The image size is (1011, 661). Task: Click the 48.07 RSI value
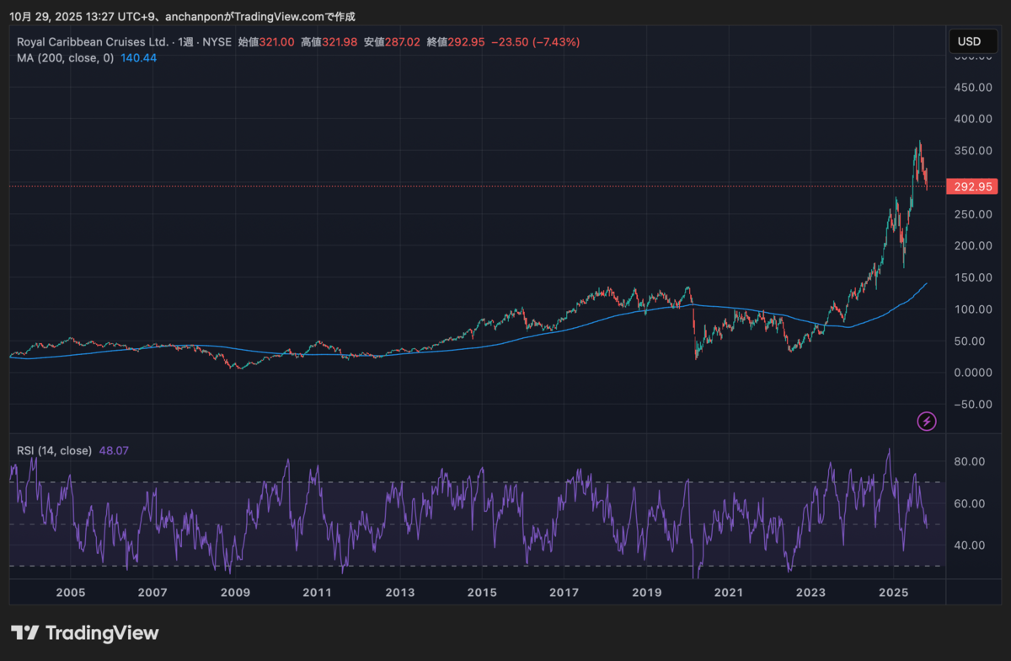tap(114, 451)
